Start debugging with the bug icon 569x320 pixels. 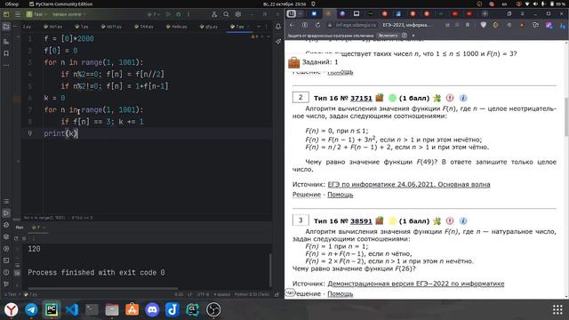coord(178,14)
